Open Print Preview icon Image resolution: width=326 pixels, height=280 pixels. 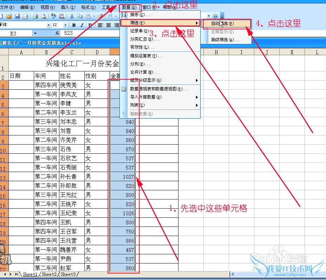[44, 16]
